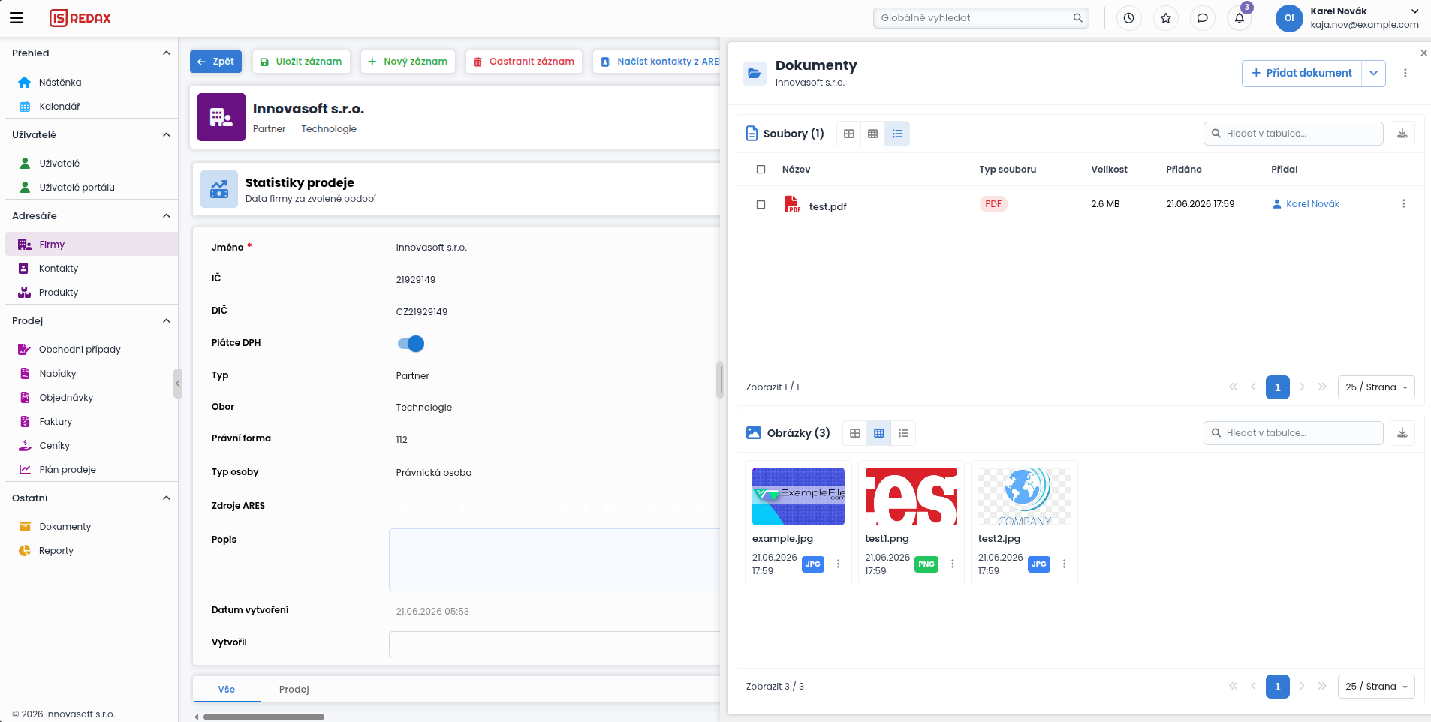Switch to the Prodej tab
The image size is (1431, 722).
[294, 690]
